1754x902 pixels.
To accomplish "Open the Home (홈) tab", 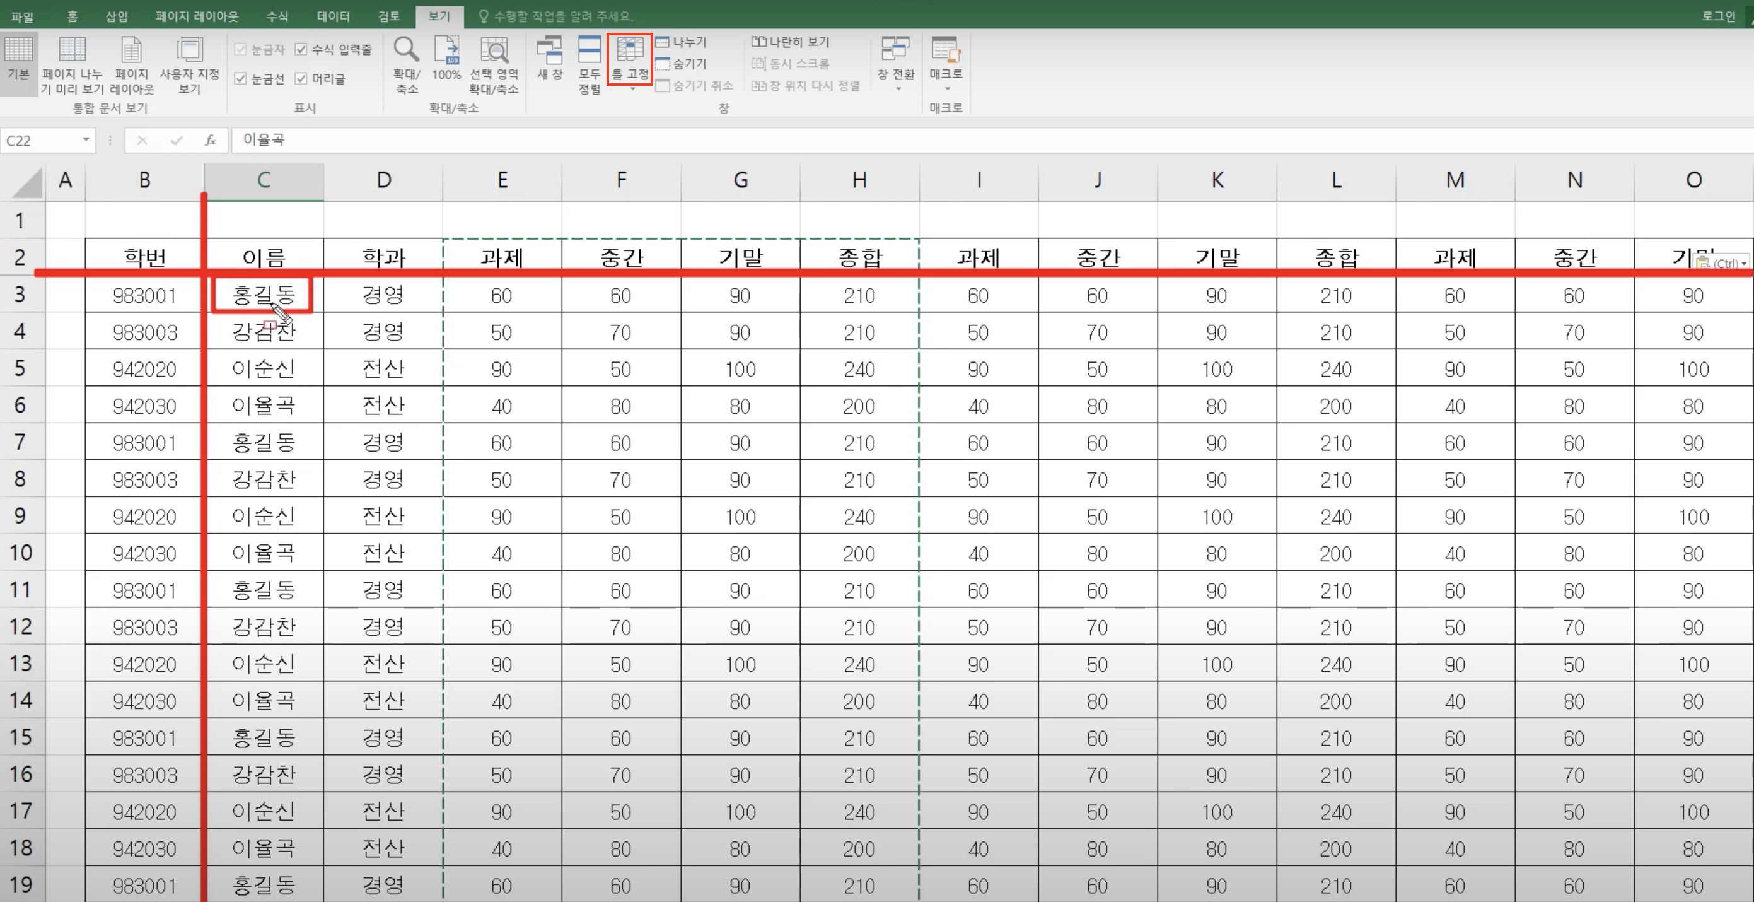I will point(72,16).
